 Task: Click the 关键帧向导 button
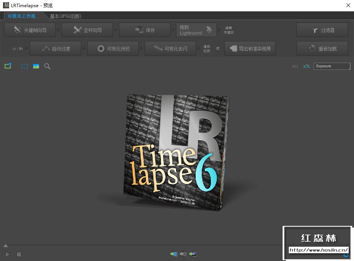click(30, 30)
